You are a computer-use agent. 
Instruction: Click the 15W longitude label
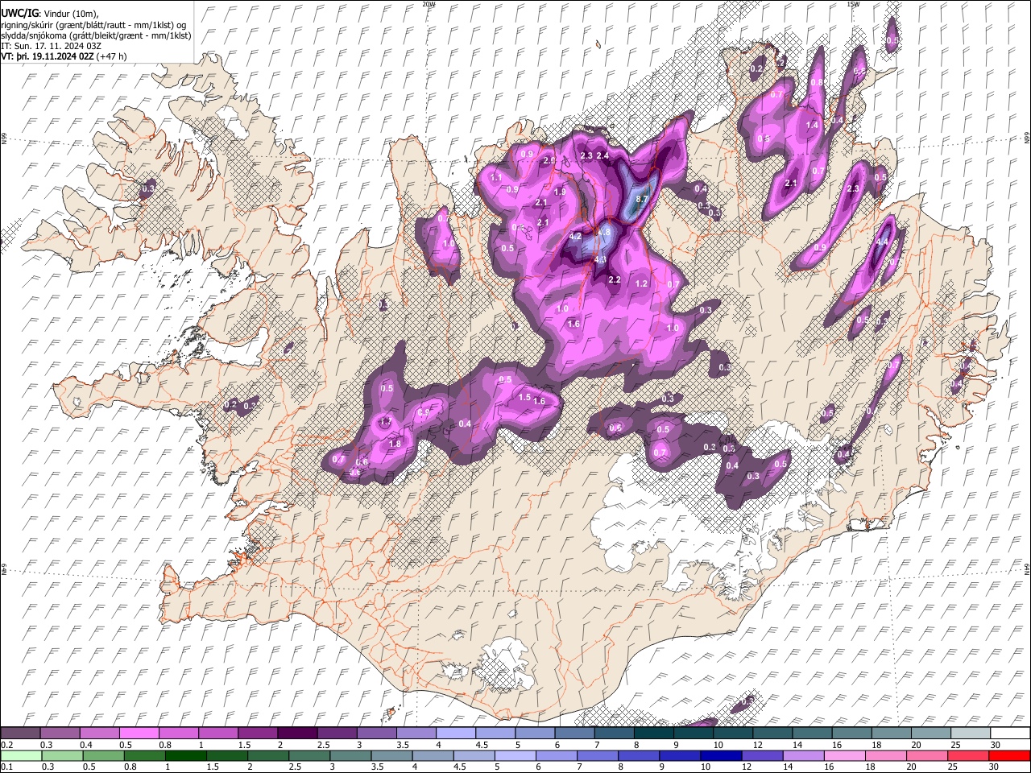[853, 4]
